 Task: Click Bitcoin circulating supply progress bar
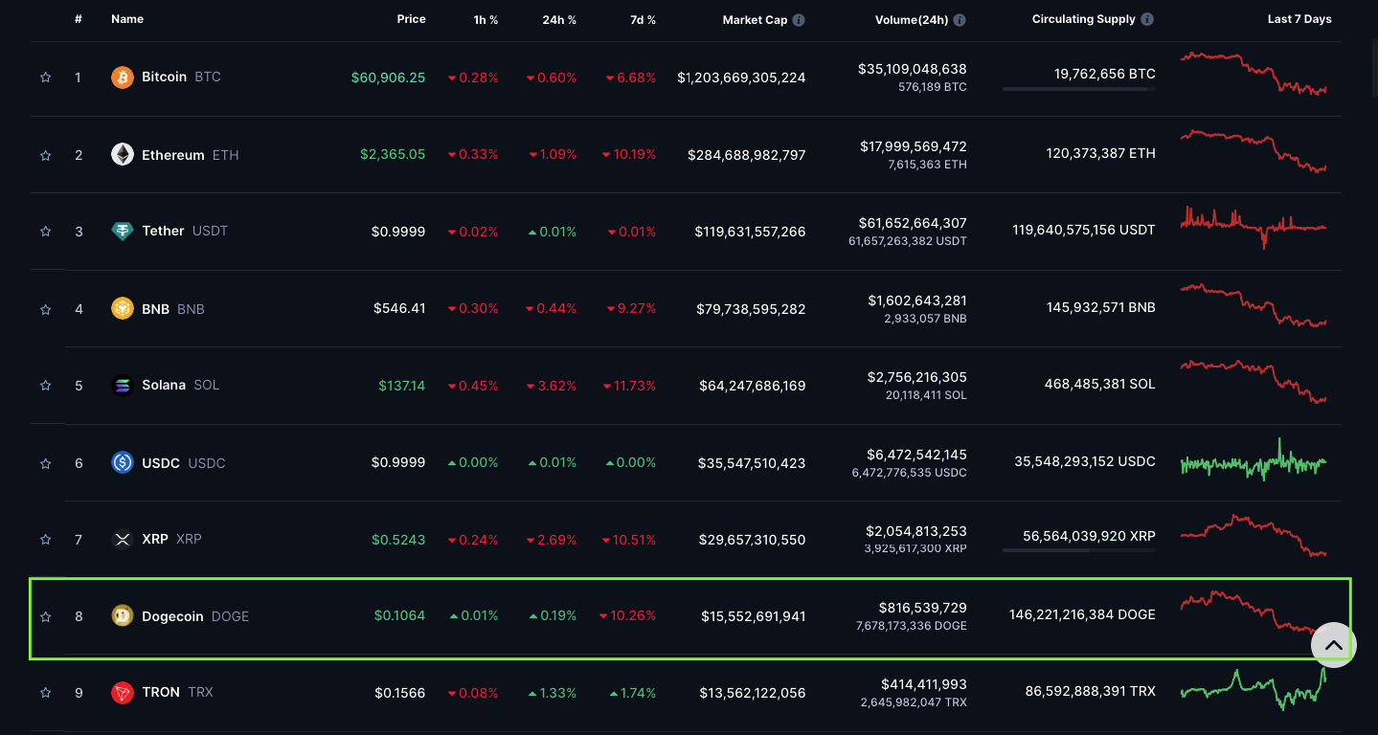[x=1079, y=89]
